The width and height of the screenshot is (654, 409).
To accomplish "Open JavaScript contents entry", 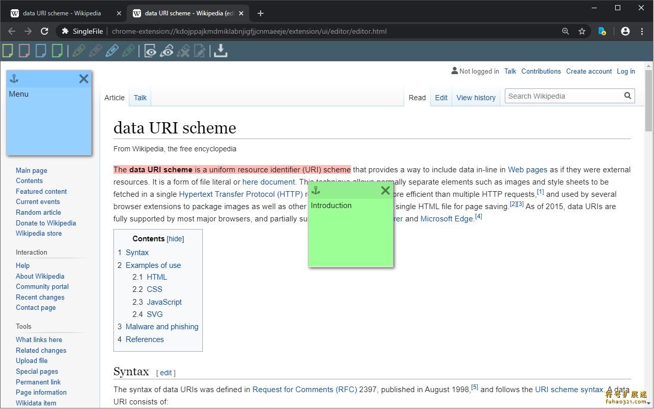I will (x=164, y=302).
